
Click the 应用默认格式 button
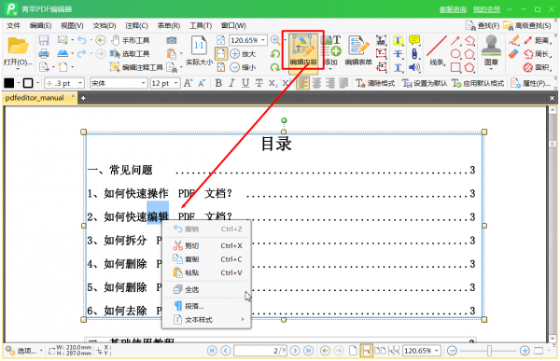pyautogui.click(x=478, y=83)
